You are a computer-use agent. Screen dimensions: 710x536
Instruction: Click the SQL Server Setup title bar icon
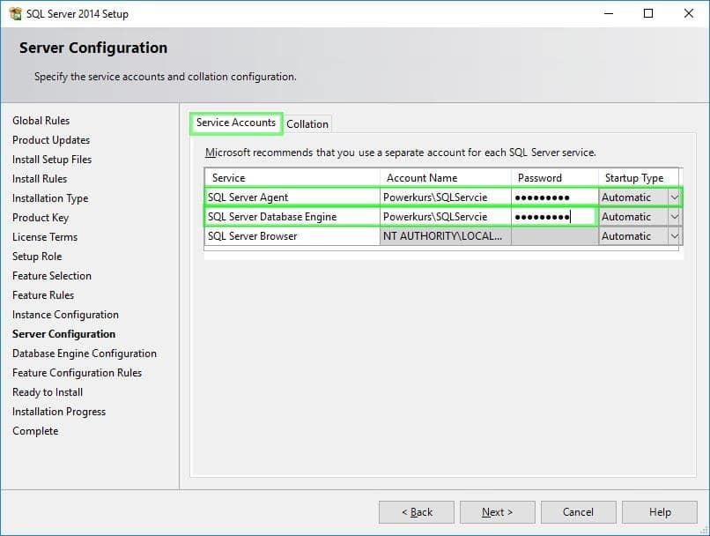coord(15,13)
